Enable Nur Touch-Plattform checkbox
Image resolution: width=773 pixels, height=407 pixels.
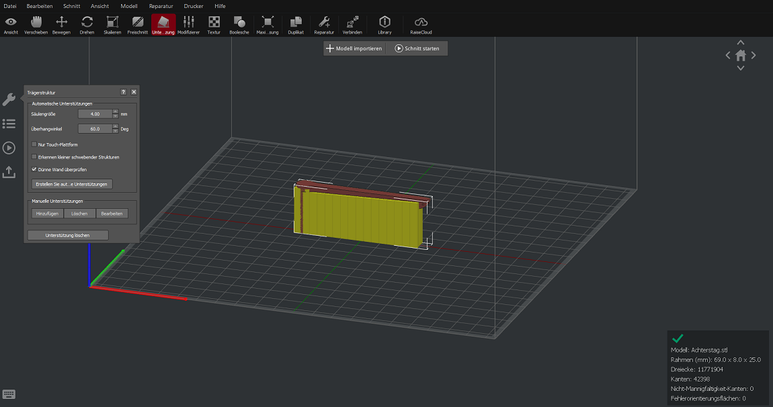coord(34,144)
